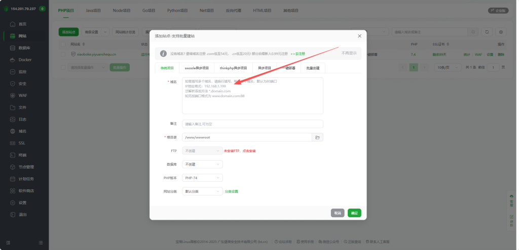Screen dimensions: 519x250
Task: Click the 分类设置 link
Action: tap(232, 191)
